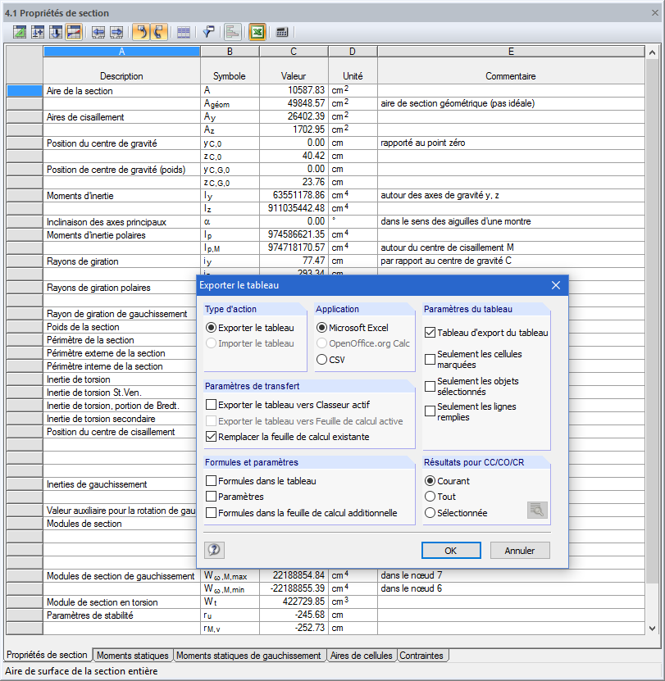Click the previous table arrow icon
Image resolution: width=665 pixels, height=681 pixels.
click(x=98, y=32)
